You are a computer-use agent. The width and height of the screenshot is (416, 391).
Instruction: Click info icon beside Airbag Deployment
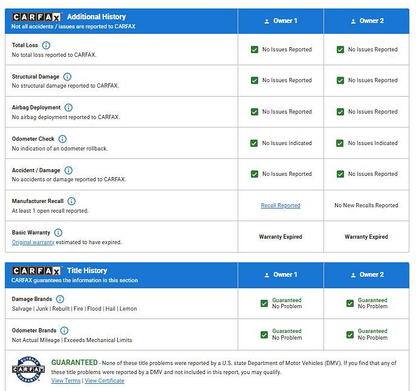[x=68, y=108]
